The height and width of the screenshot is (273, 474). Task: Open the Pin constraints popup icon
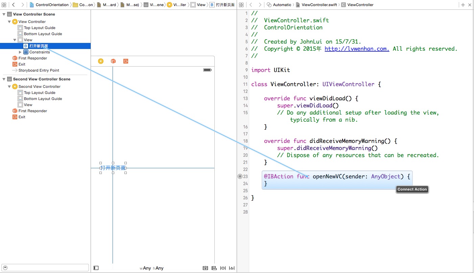pos(223,268)
